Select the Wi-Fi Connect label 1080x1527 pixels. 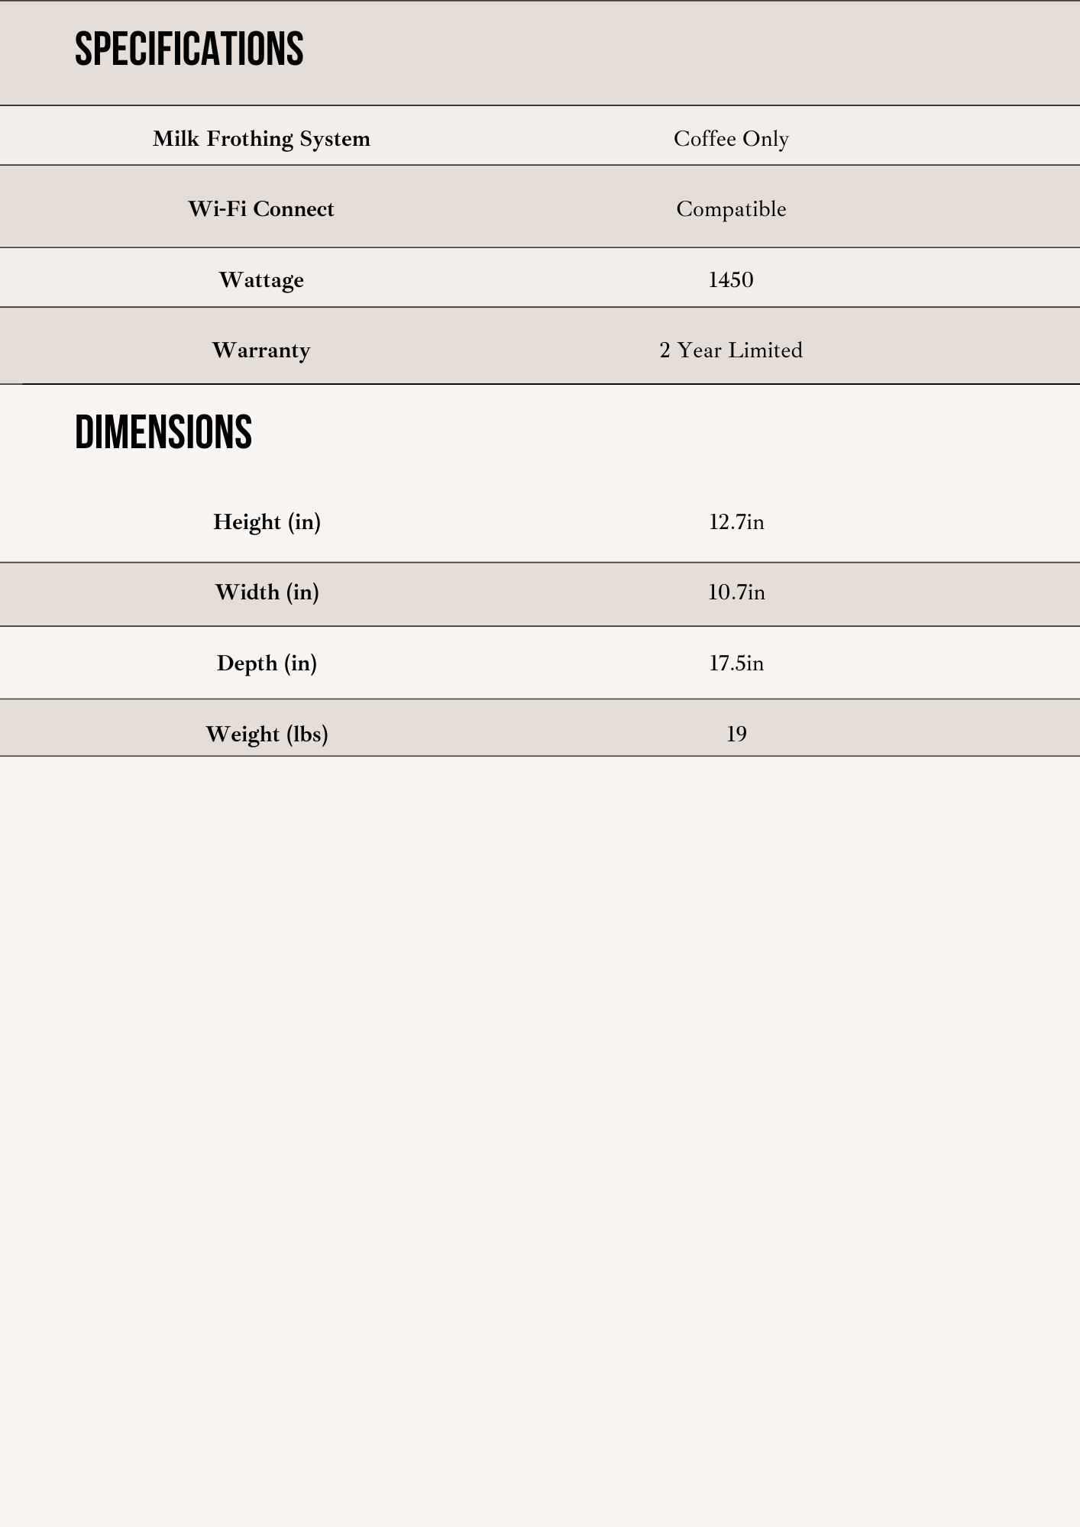click(x=261, y=209)
